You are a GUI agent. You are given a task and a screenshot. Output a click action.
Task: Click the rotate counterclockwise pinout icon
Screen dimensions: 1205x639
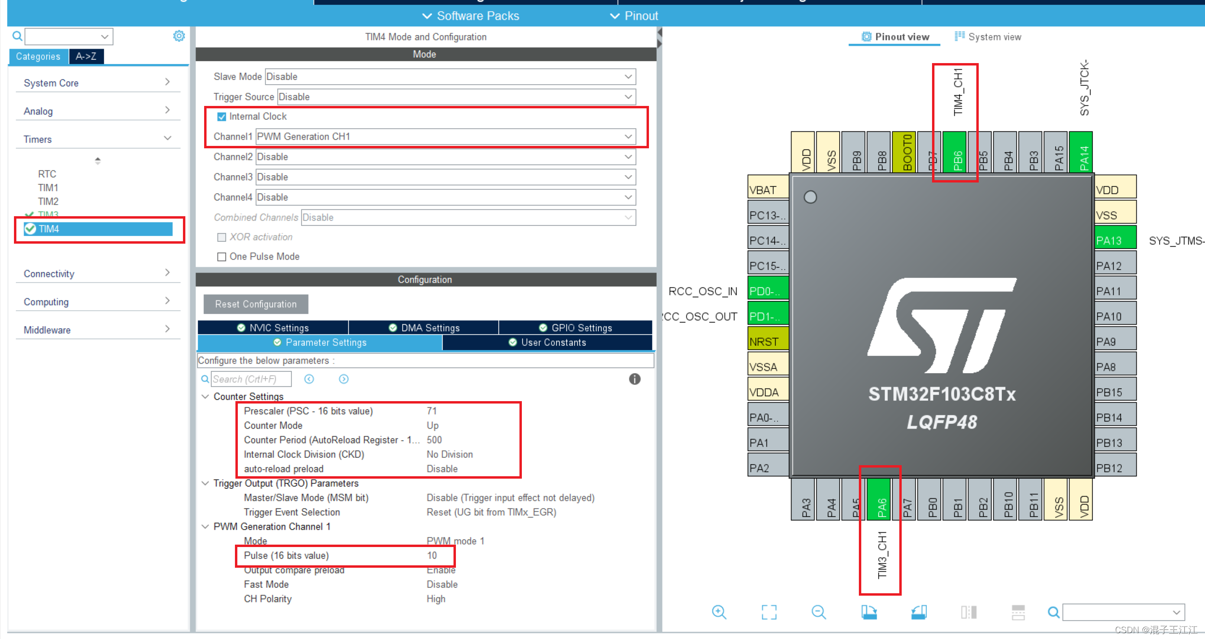919,612
